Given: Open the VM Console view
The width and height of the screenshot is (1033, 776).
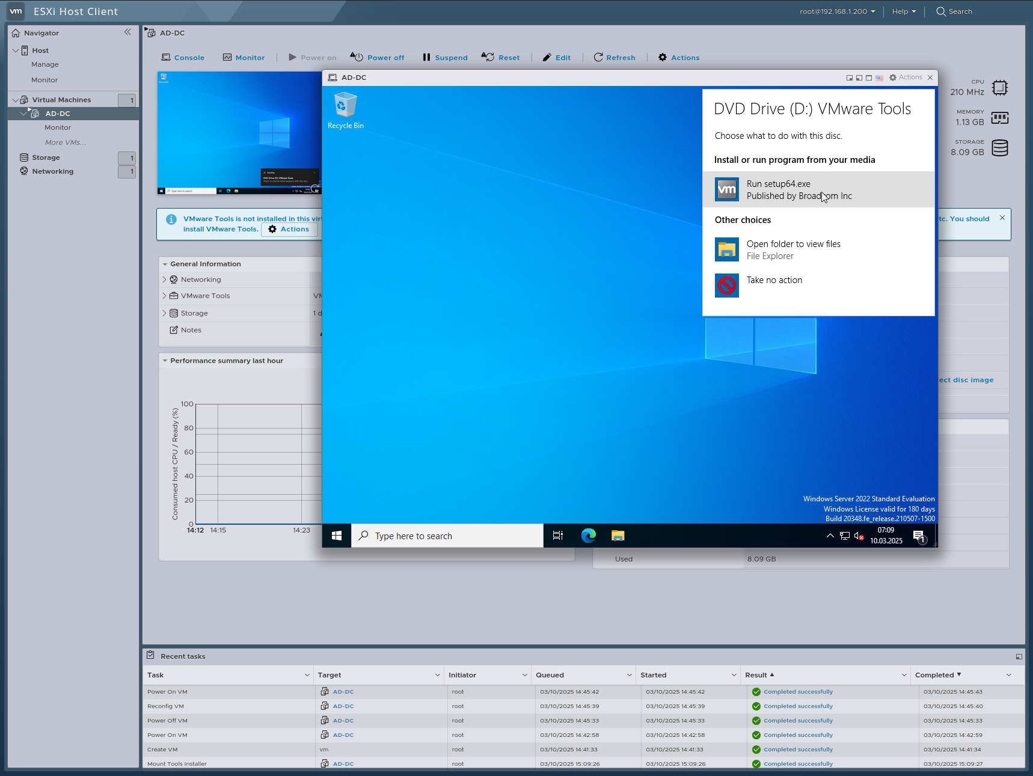Looking at the screenshot, I should (x=183, y=57).
